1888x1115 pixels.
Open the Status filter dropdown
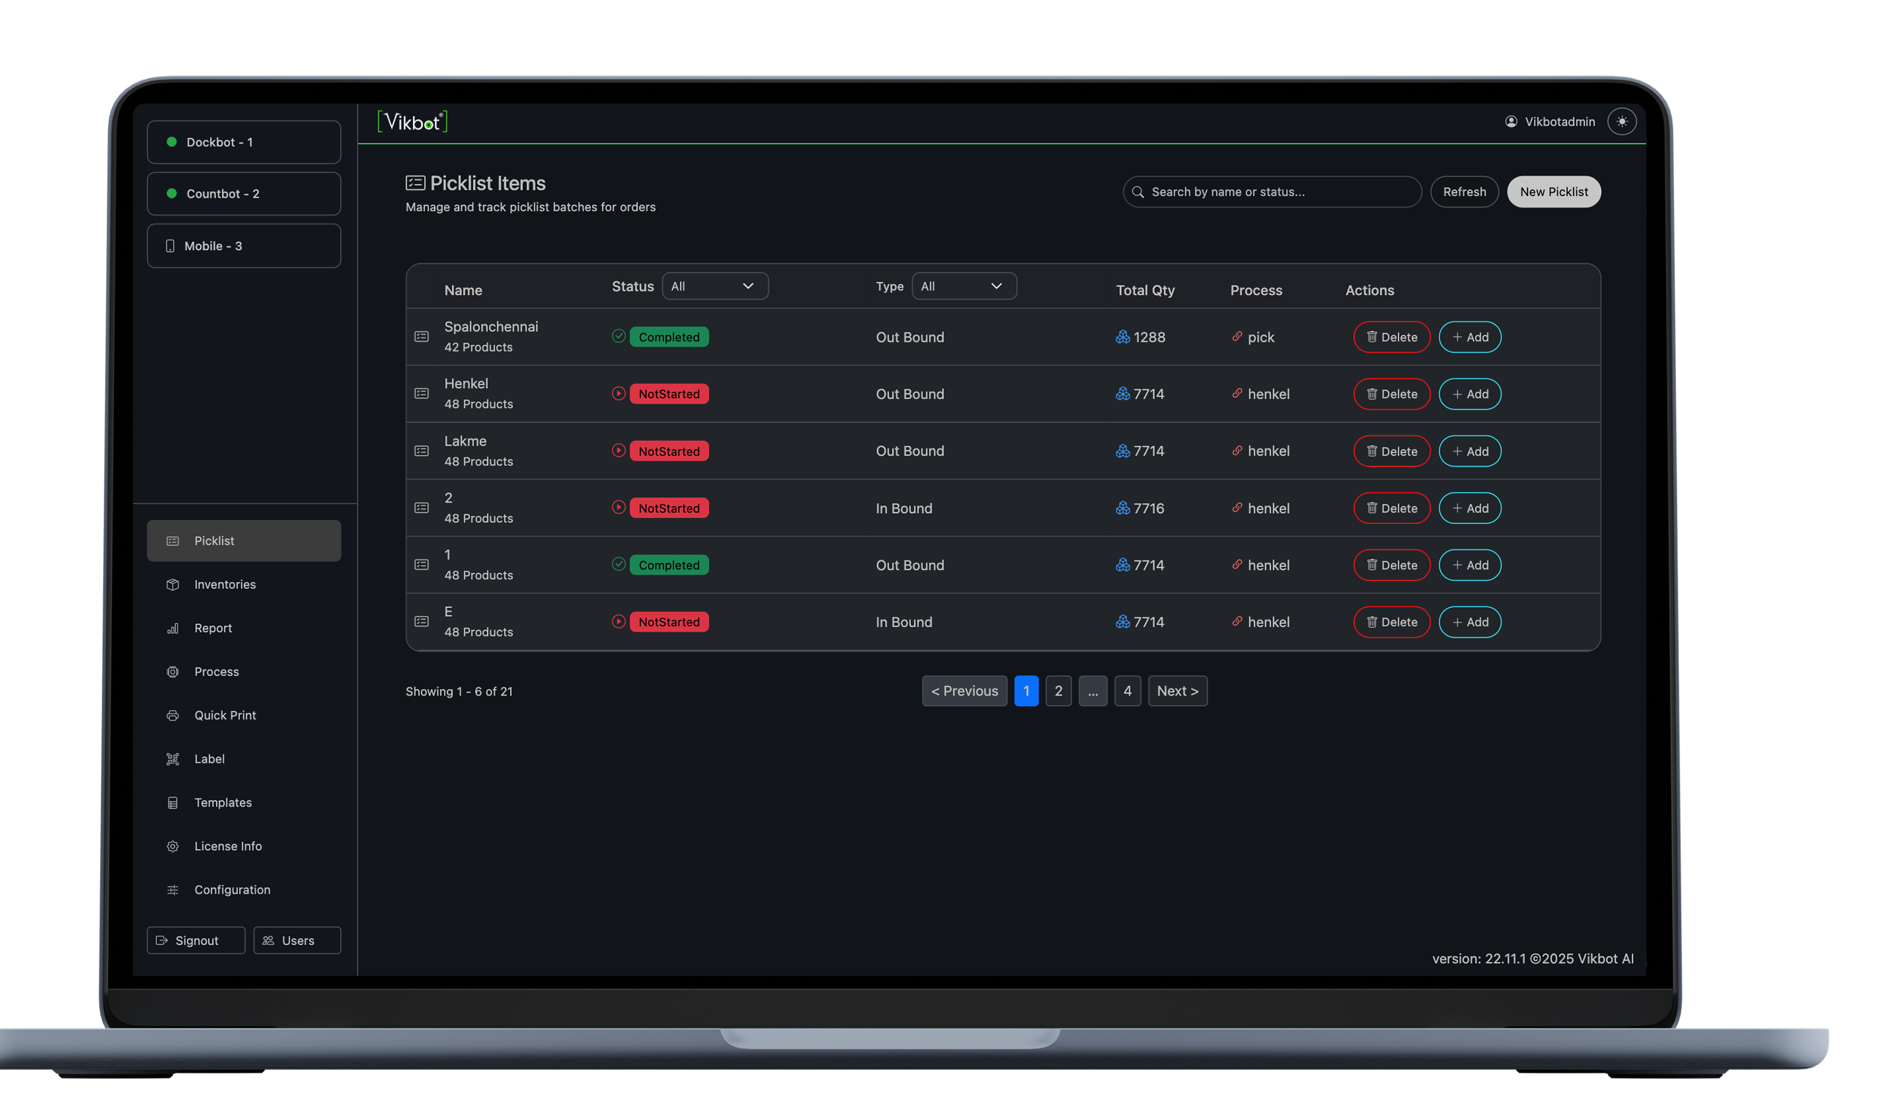coord(715,286)
